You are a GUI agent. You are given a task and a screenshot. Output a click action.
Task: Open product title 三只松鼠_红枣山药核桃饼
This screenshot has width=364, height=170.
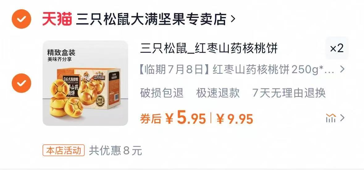tap(209, 48)
